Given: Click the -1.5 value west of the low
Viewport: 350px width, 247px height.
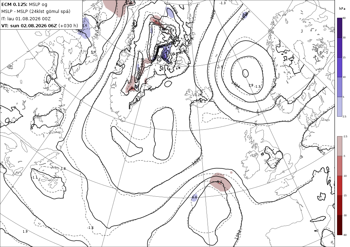Looking at the screenshot, I should pos(220,67).
